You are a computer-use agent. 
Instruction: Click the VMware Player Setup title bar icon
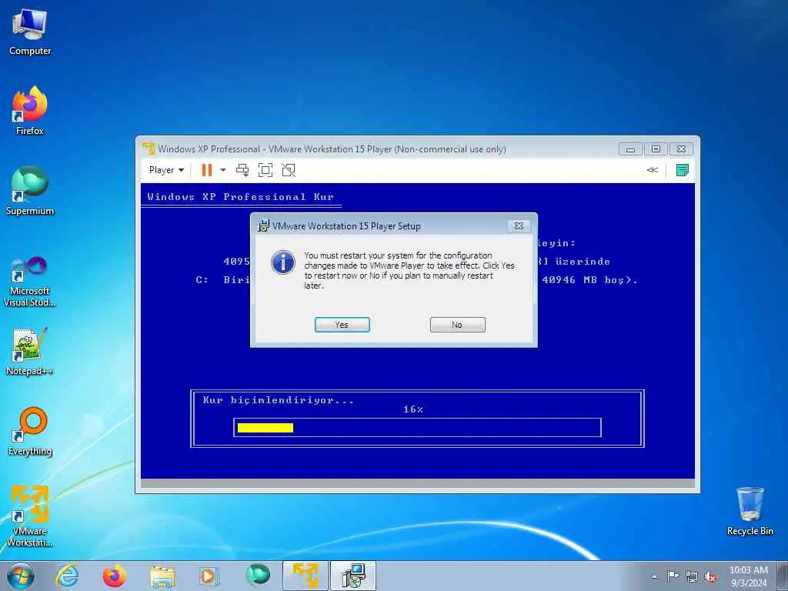point(263,225)
